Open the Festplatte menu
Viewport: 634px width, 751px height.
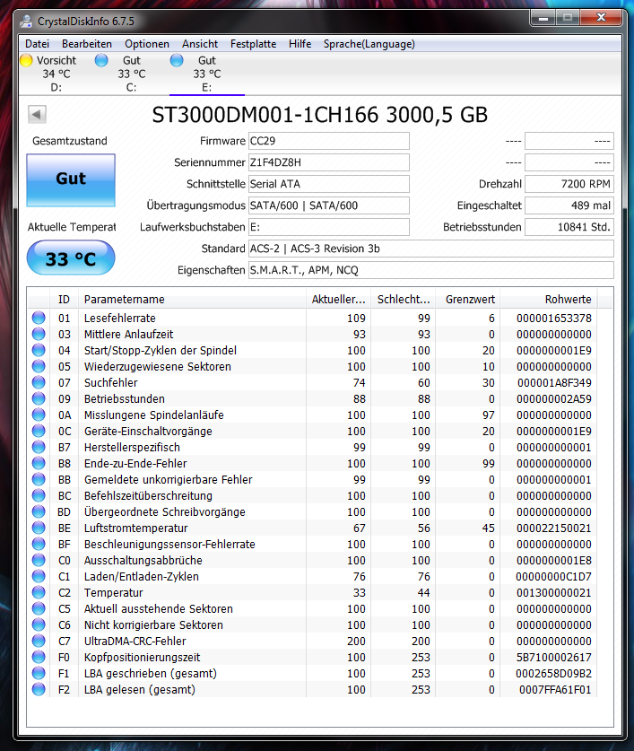(253, 44)
